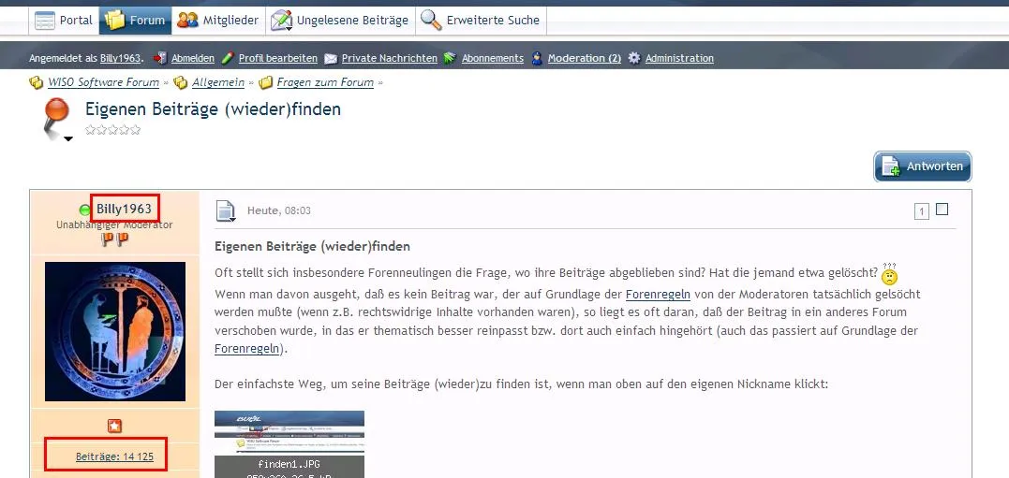Tick the post selection checkbox
Screen dimensions: 1009x478
pyautogui.click(x=942, y=210)
